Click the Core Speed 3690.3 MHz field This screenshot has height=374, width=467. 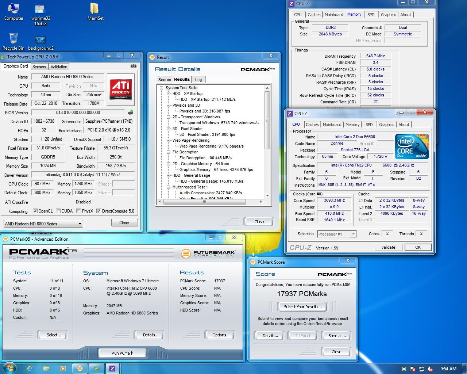[335, 201]
